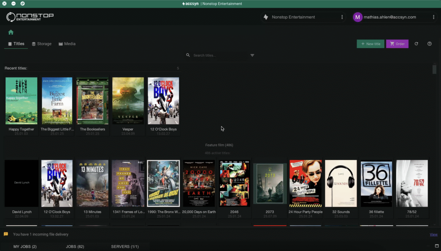Open the David Lynch title card
Screen dimensions: 441x251
tap(22, 183)
